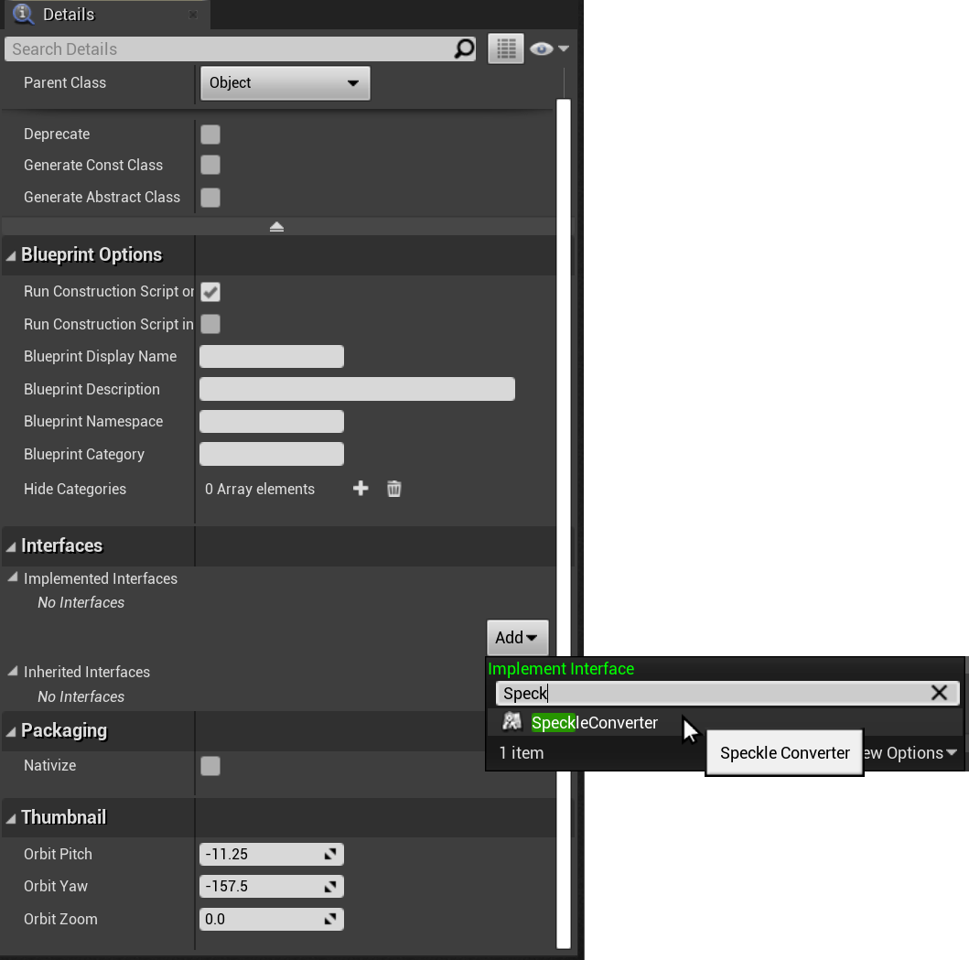Open the Parent Class Object dropdown

285,82
